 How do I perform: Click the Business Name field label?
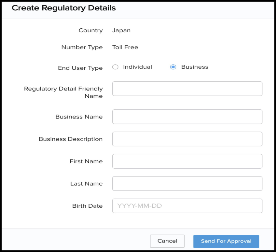[x=79, y=117]
